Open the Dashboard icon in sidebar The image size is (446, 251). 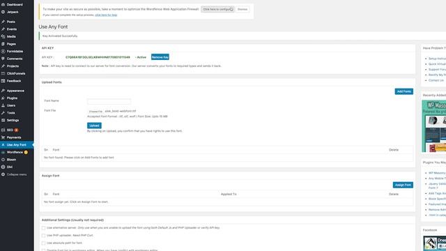3,5
